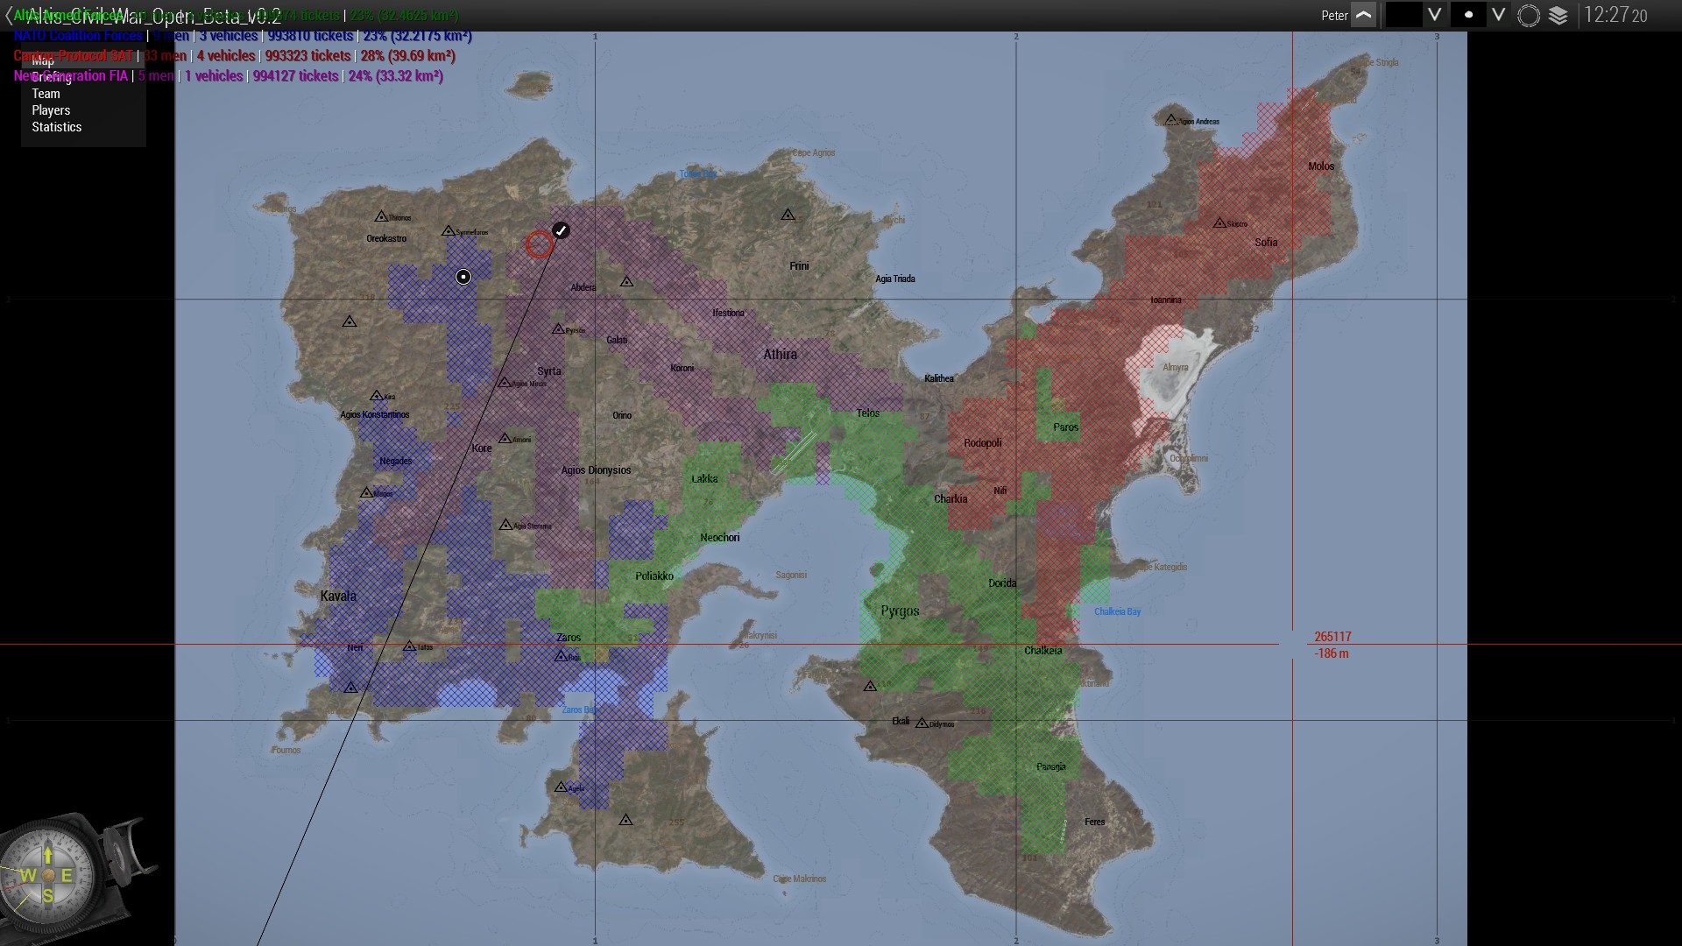The height and width of the screenshot is (946, 1682).
Task: Click the Sofia town label
Action: 1266,243
